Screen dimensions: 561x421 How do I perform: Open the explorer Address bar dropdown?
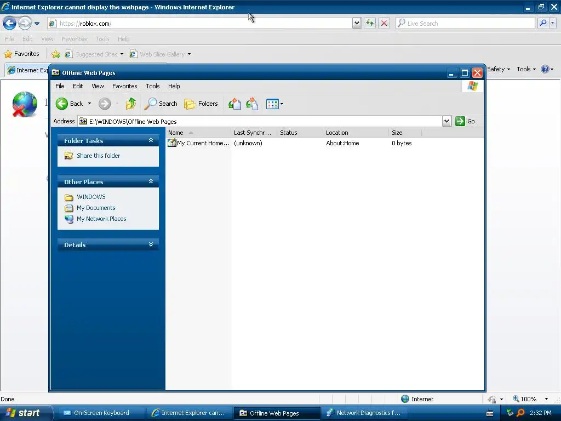click(446, 121)
